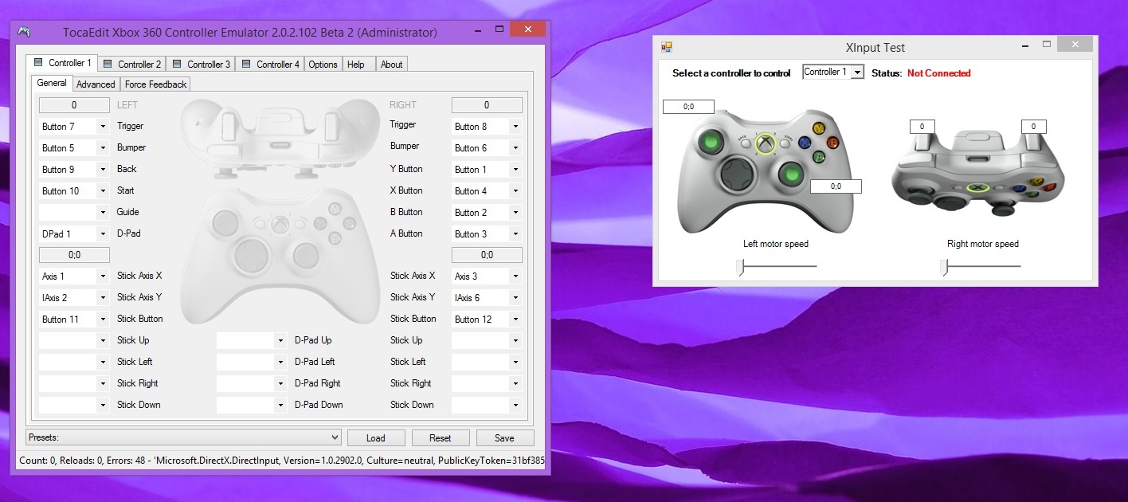Screen dimensions: 1128x502
Task: Open right Stick Button dropdown showing Button 12
Action: pyautogui.click(x=487, y=319)
